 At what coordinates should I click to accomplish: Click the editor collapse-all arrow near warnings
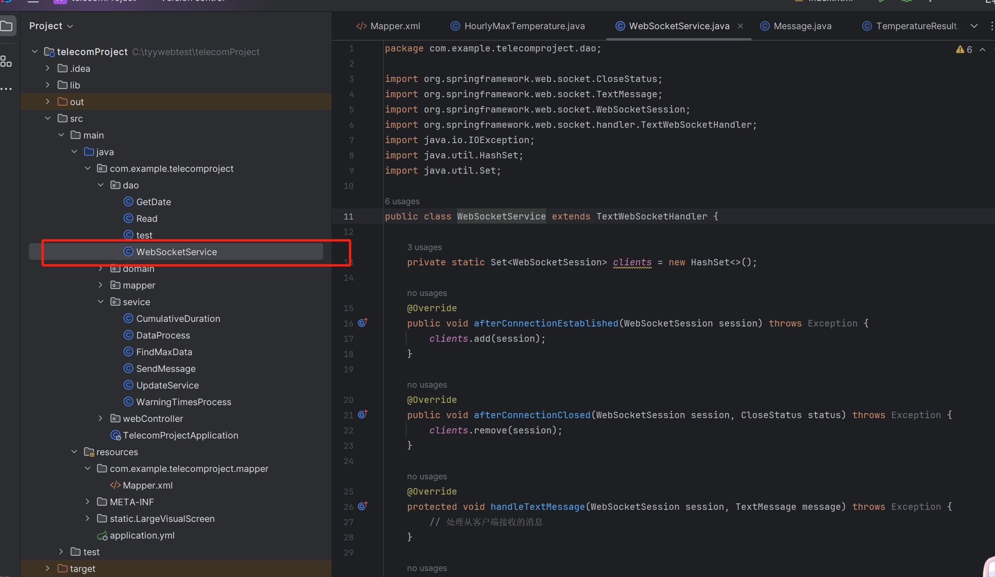(983, 50)
